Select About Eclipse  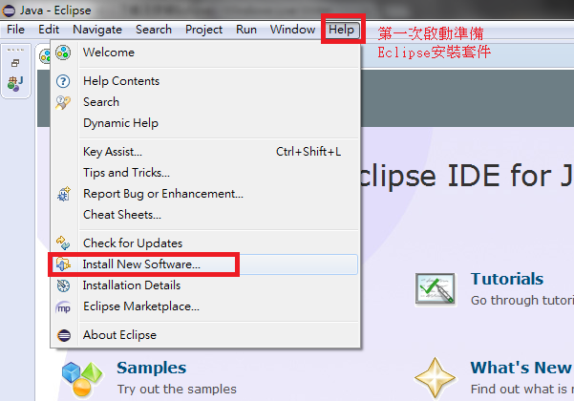coord(204,335)
